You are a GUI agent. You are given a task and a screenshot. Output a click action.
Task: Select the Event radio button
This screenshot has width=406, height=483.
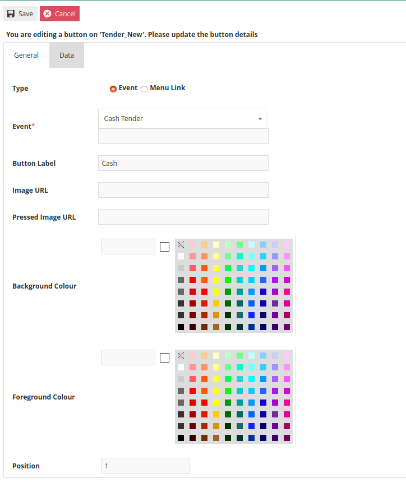[x=113, y=89]
